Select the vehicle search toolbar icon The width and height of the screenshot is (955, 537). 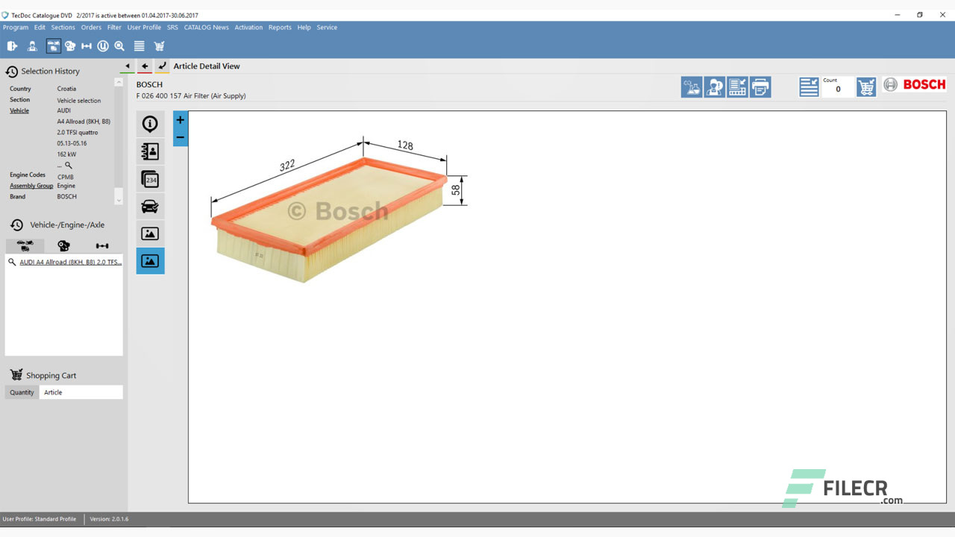coord(53,46)
